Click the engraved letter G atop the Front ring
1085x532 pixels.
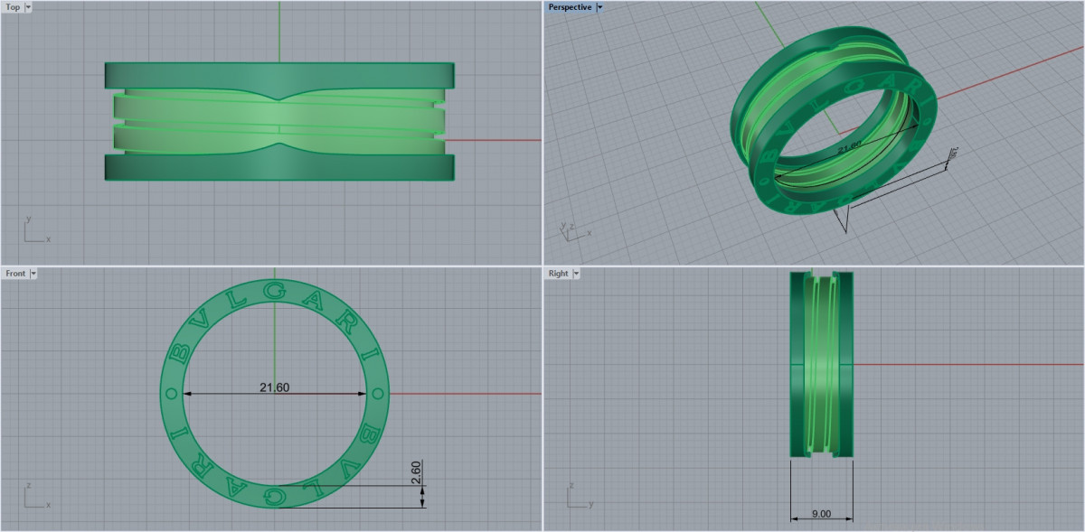coord(279,291)
